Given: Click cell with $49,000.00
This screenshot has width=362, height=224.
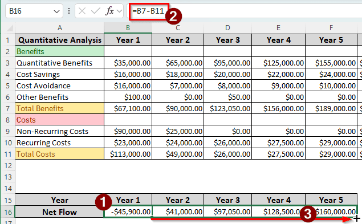Looking at the screenshot, I should pyautogui.click(x=178, y=154).
